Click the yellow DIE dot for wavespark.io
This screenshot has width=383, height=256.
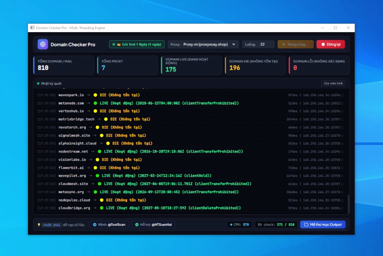95,95
